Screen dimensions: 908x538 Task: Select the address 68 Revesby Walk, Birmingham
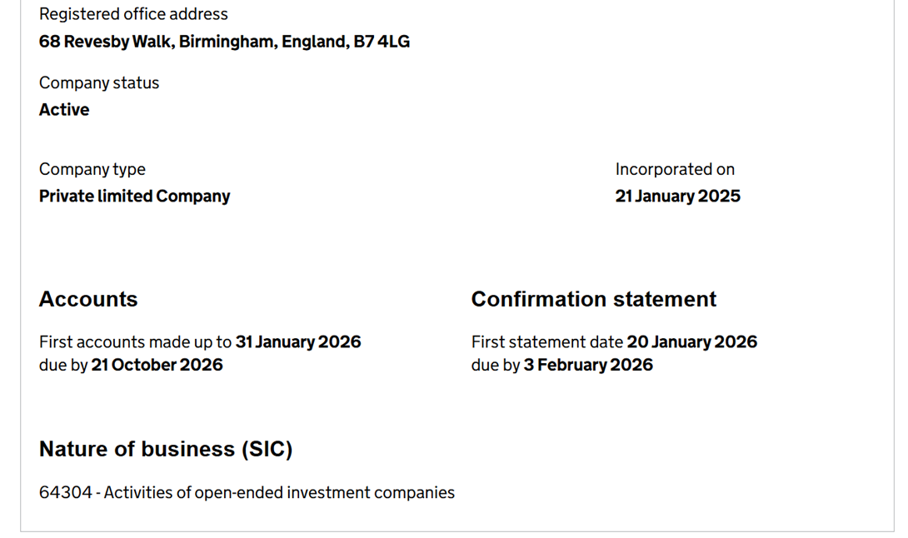(157, 42)
